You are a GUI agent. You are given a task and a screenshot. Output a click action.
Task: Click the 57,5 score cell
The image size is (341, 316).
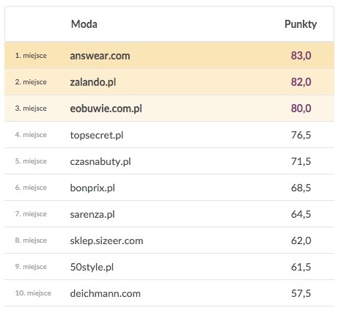pyautogui.click(x=301, y=293)
